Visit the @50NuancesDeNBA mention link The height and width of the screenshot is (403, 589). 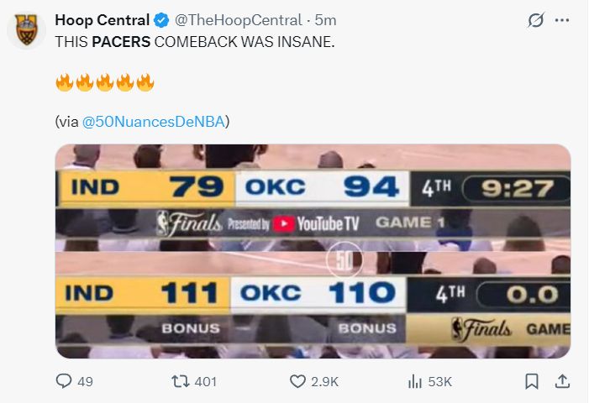coord(153,121)
